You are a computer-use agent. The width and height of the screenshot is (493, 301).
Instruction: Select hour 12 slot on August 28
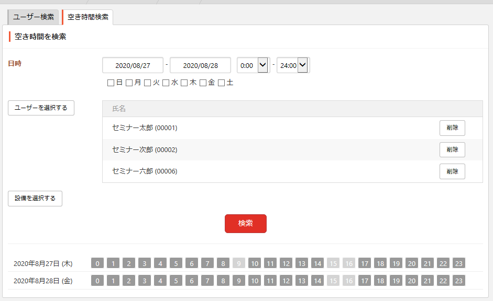pos(286,281)
